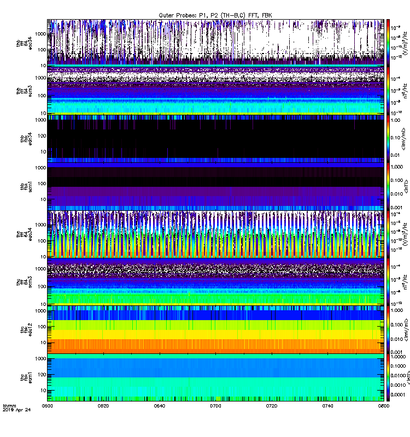Click the 'thc fff 64 edc34' y-axis title
Viewport: 410px width, 437px height.
tap(24, 234)
